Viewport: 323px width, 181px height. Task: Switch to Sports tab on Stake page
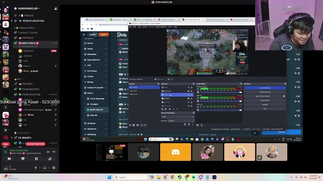(x=104, y=35)
